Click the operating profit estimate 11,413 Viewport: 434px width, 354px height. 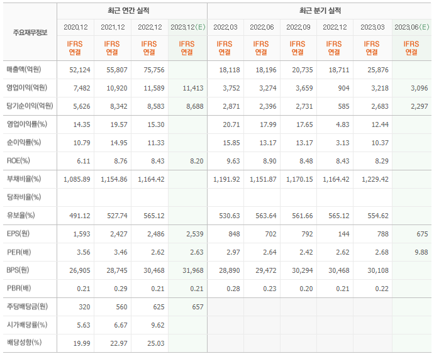pyautogui.click(x=193, y=88)
